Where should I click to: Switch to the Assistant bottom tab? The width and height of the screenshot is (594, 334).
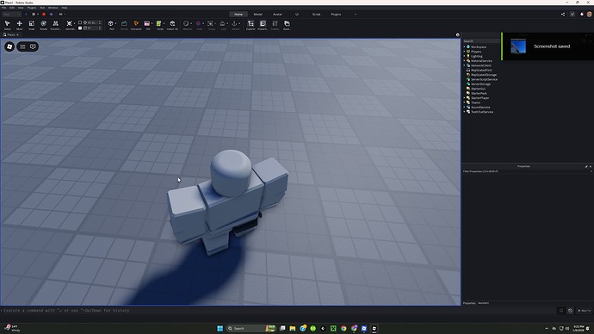click(484, 303)
